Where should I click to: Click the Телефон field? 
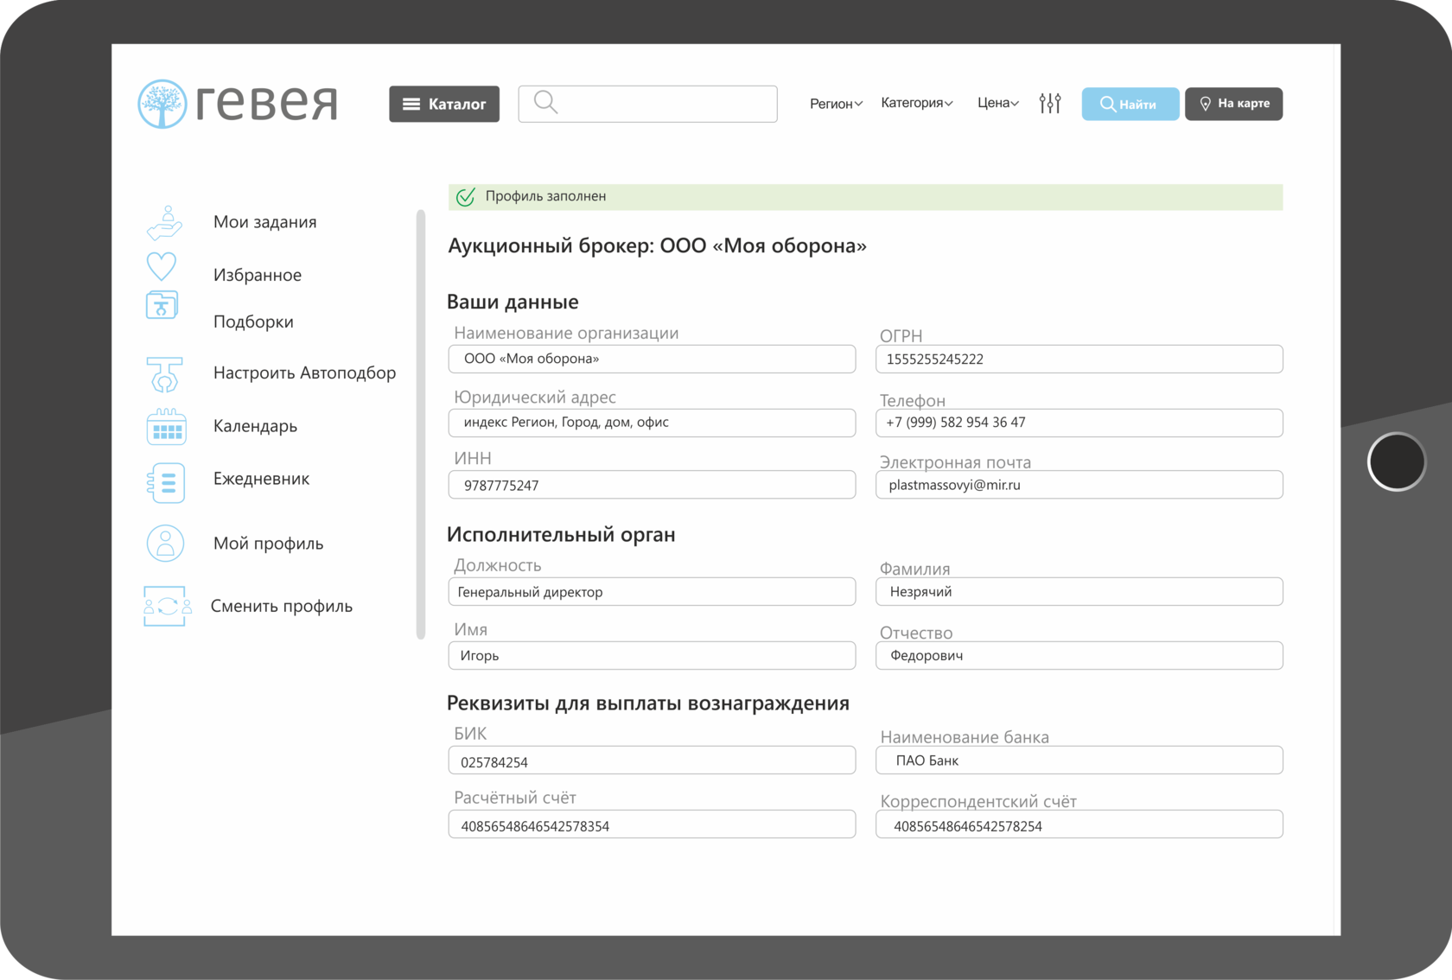click(x=1079, y=423)
